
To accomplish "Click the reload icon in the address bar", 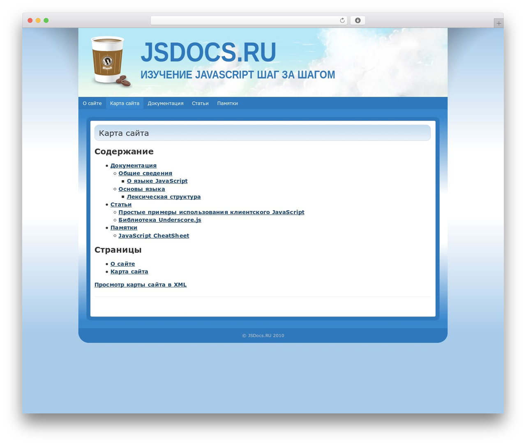I will (x=342, y=21).
